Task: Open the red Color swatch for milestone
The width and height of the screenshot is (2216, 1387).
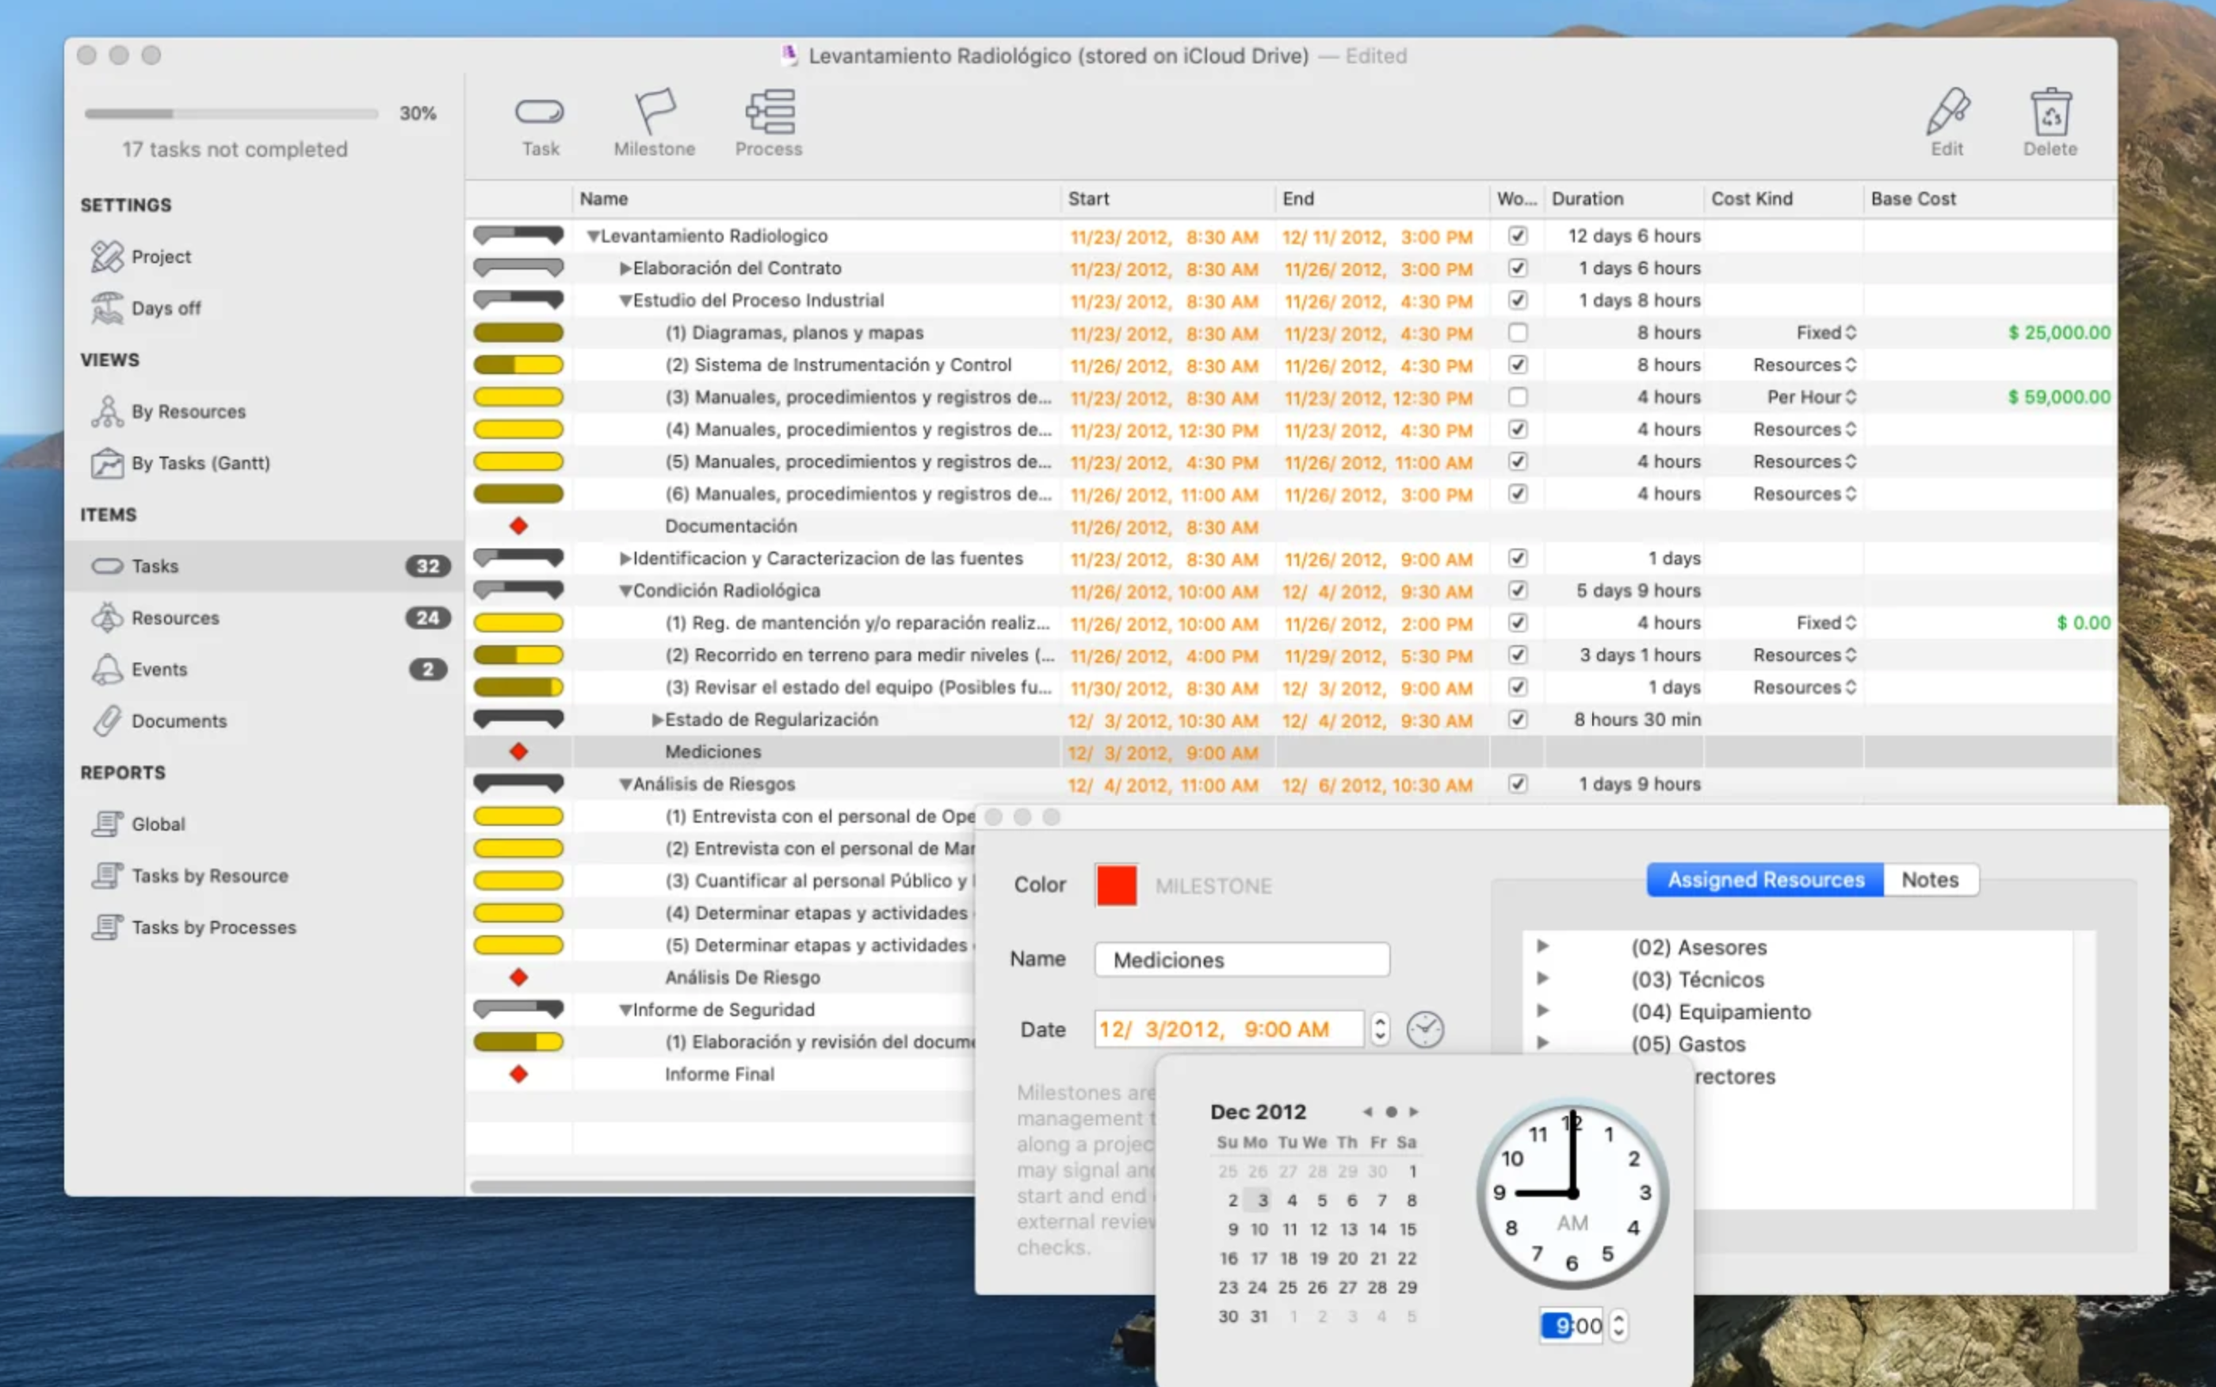Action: (1115, 885)
